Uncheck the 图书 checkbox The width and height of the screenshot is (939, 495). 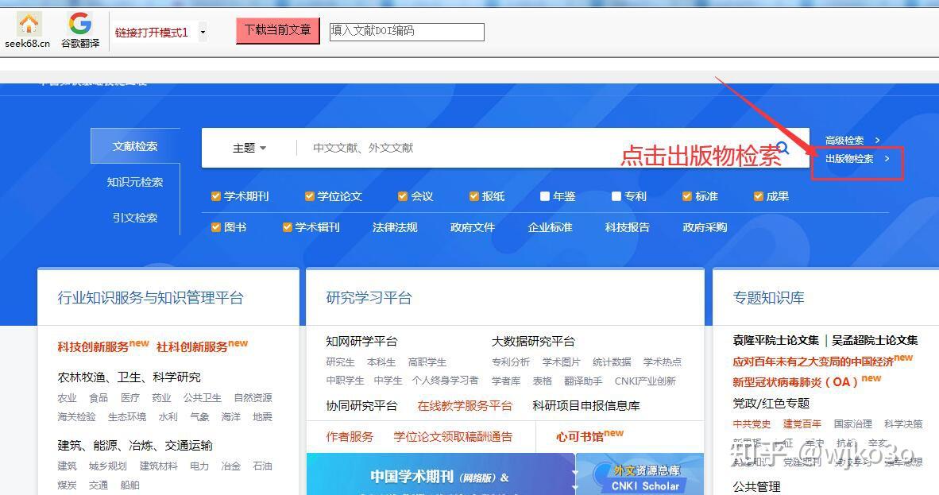tap(215, 228)
